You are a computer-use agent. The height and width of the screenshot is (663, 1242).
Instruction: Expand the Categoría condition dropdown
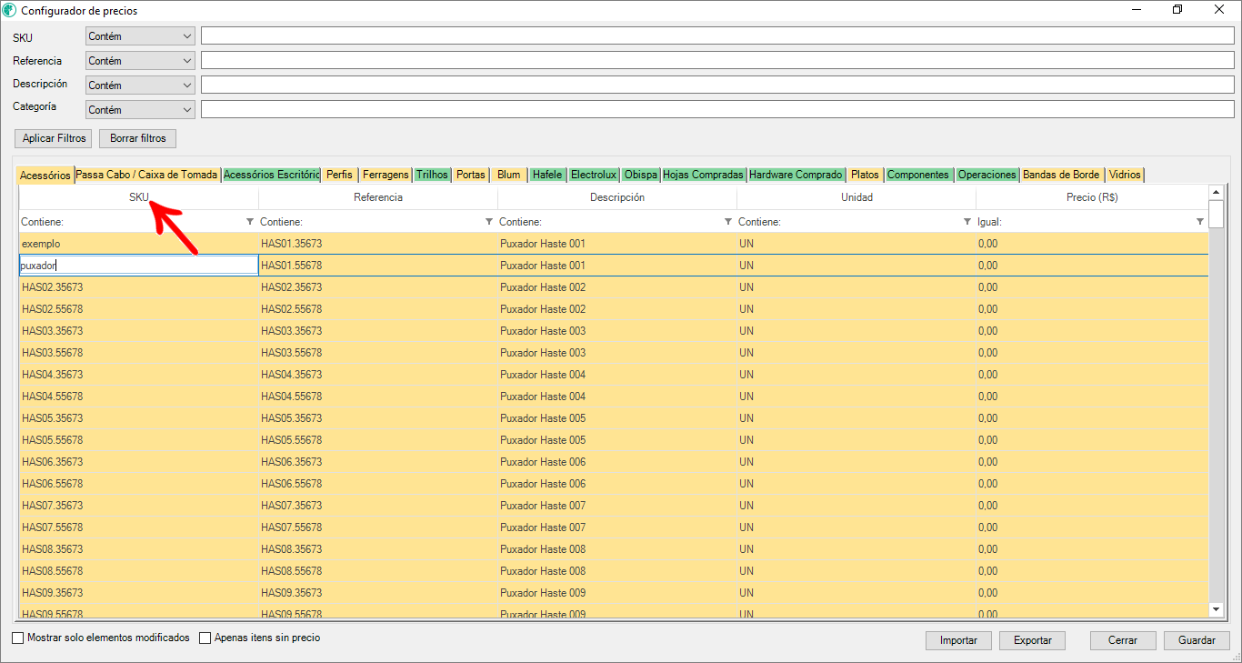[x=187, y=110]
